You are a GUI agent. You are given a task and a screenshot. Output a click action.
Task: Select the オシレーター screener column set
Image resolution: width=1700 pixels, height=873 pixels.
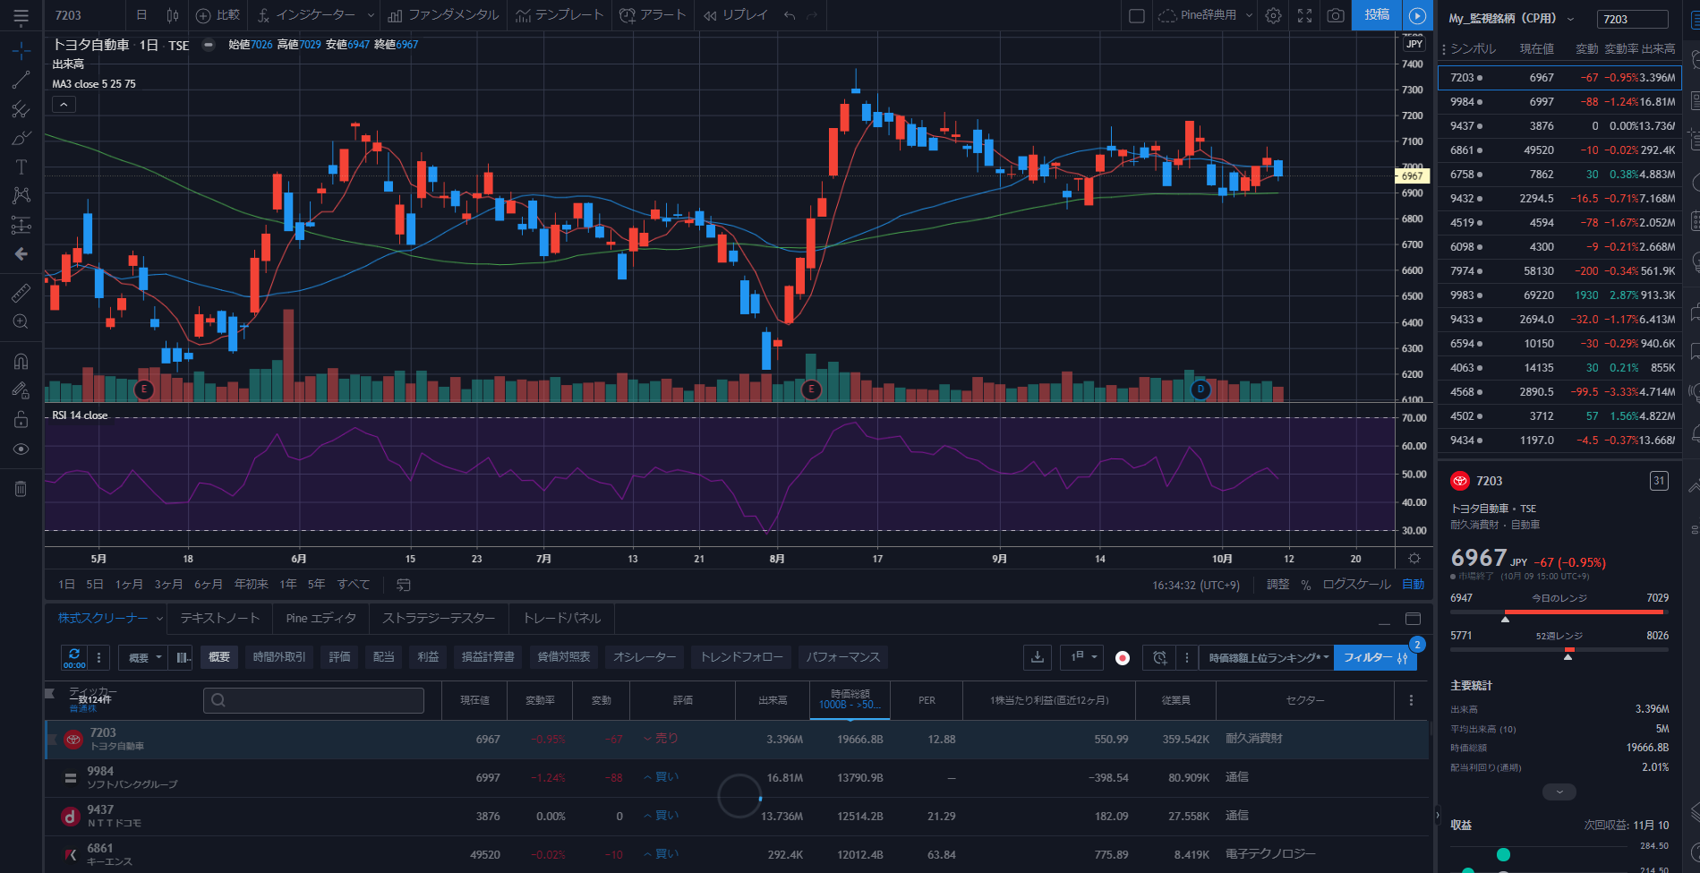pos(645,657)
